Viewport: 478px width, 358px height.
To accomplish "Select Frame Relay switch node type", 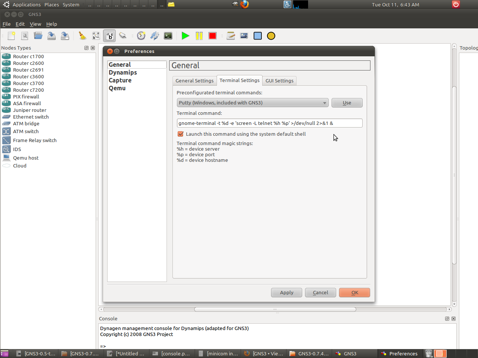I will [35, 140].
